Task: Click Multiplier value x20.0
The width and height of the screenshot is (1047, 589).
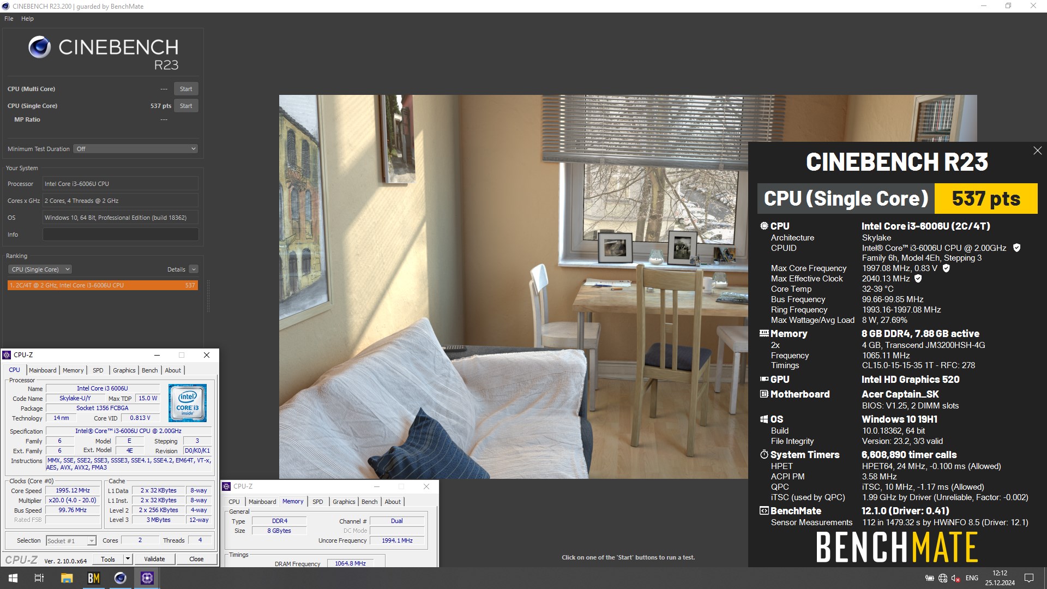Action: 73,501
